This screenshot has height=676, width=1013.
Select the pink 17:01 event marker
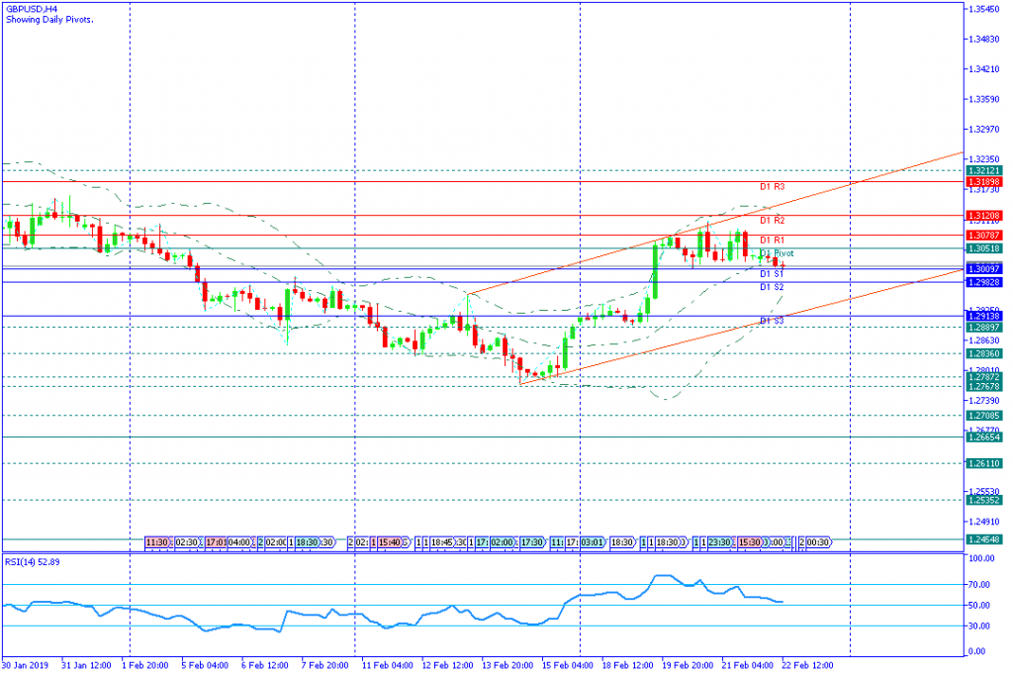pyautogui.click(x=216, y=542)
